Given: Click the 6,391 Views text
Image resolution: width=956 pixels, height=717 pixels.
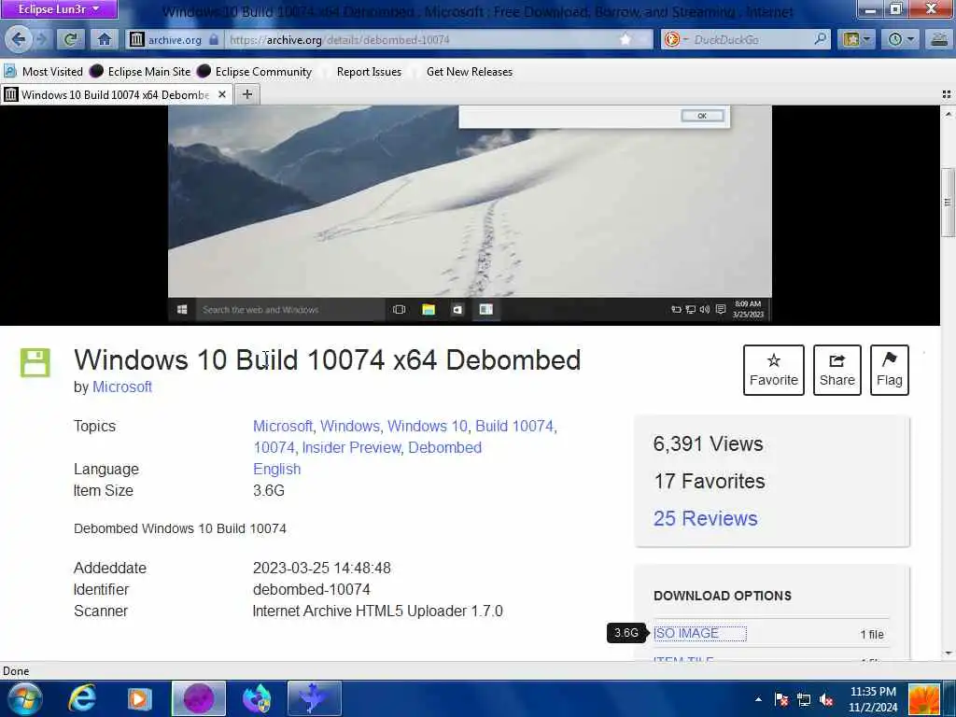Looking at the screenshot, I should 708,443.
